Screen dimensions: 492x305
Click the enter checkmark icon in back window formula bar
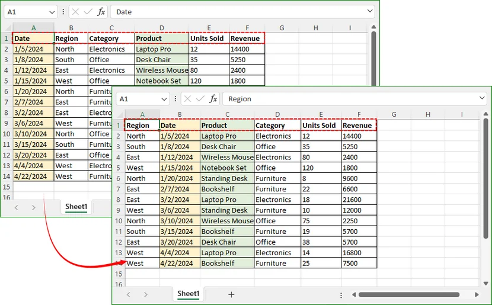(88, 12)
